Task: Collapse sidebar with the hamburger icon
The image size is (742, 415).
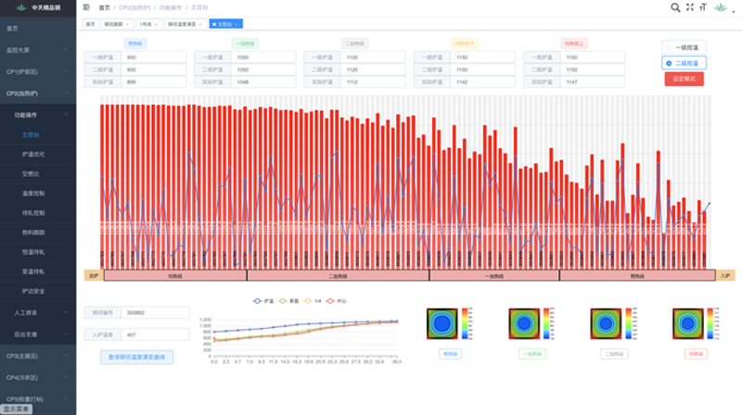Action: [x=86, y=7]
